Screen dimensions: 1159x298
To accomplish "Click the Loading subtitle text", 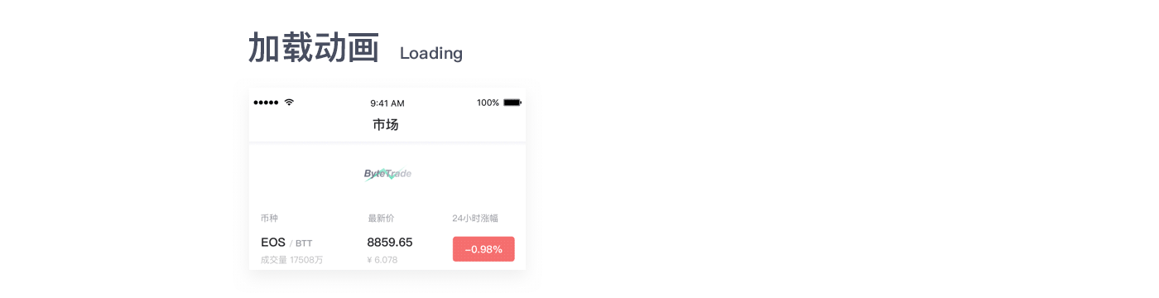I will [x=431, y=54].
